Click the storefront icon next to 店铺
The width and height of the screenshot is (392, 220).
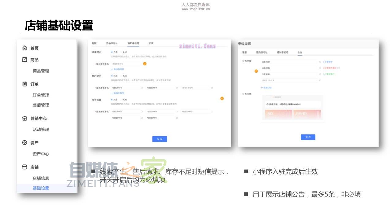pyautogui.click(x=25, y=167)
